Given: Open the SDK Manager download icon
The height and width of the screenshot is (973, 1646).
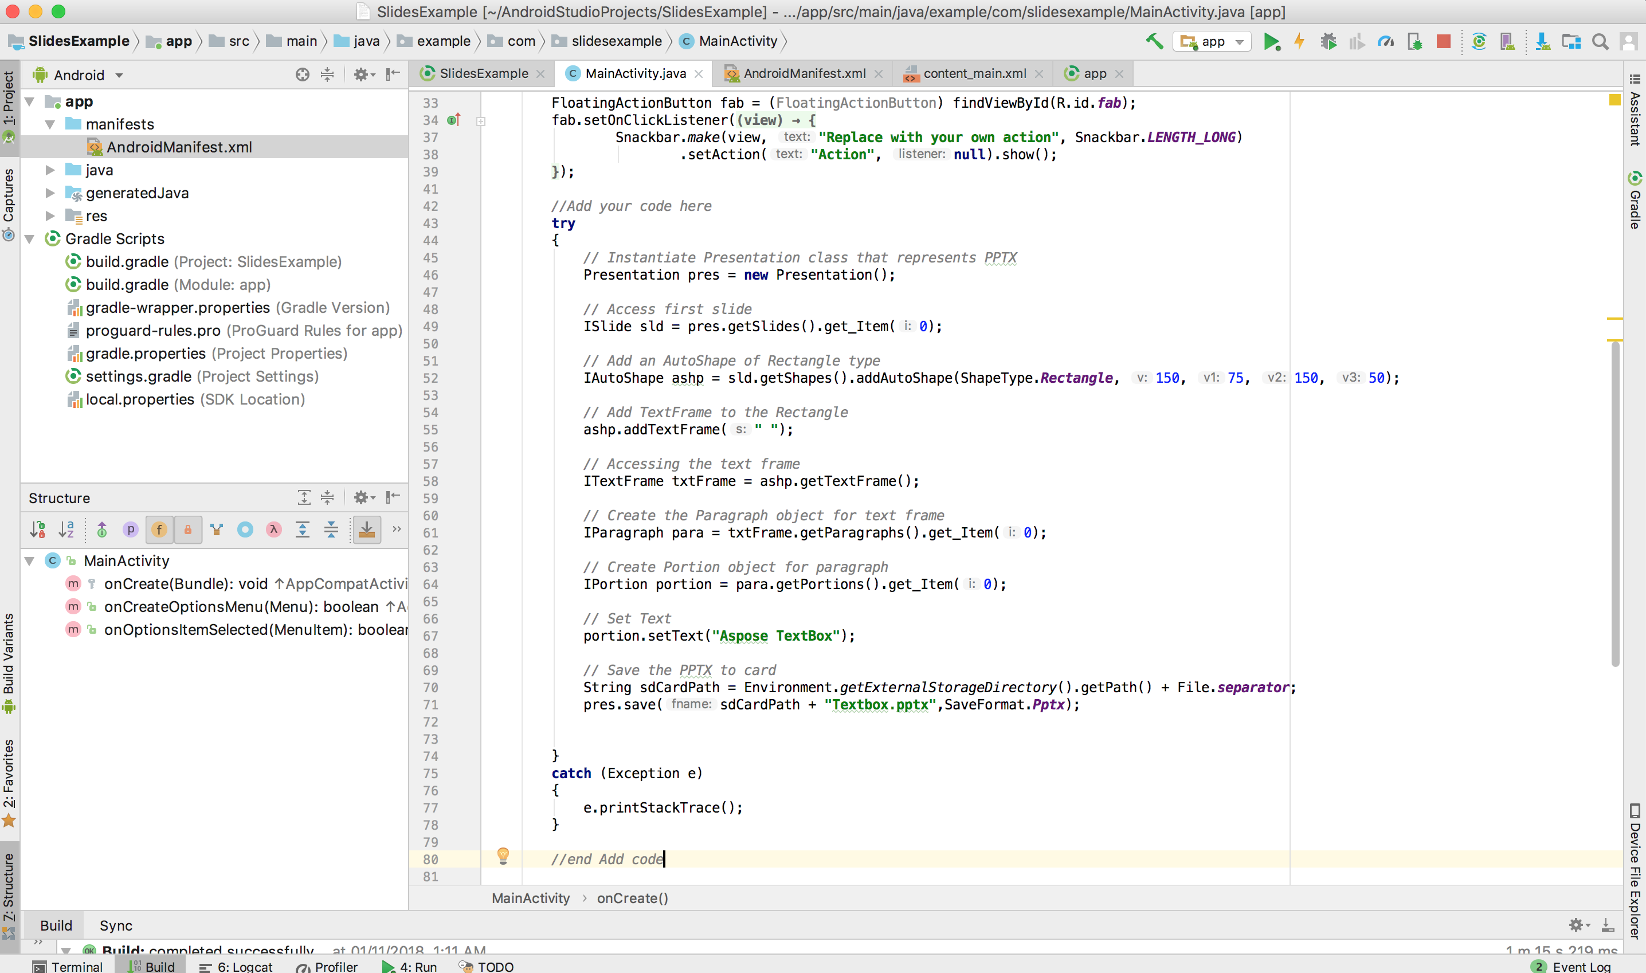Looking at the screenshot, I should click(x=1542, y=41).
